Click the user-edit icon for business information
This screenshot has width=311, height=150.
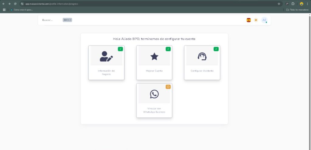pyautogui.click(x=106, y=56)
